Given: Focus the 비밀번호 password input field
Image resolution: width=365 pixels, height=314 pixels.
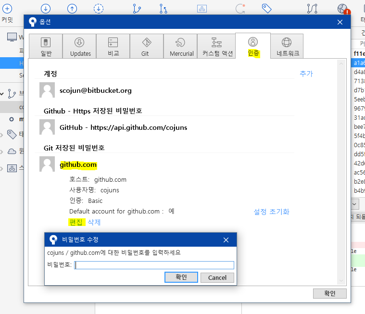Looking at the screenshot, I should (x=154, y=265).
